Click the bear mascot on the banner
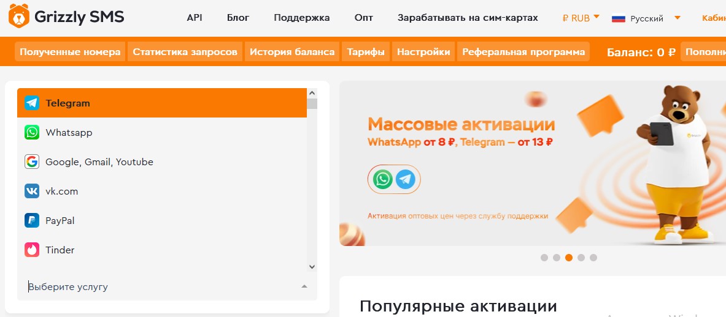This screenshot has height=317, width=726. coord(676,164)
